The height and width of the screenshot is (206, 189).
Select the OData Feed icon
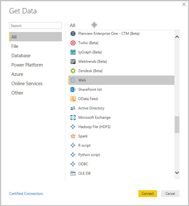point(73,99)
